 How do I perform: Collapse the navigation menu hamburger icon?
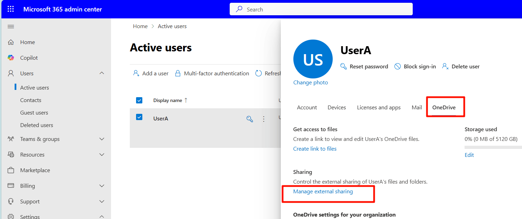[x=11, y=27]
